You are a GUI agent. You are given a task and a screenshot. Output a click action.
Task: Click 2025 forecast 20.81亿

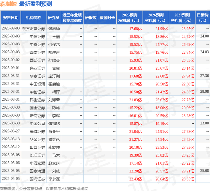tap(135, 68)
